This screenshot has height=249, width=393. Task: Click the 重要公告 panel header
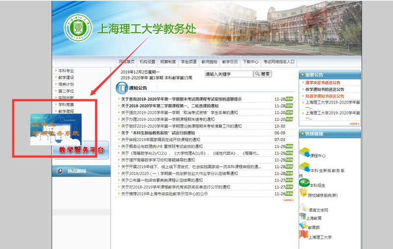coord(330,75)
